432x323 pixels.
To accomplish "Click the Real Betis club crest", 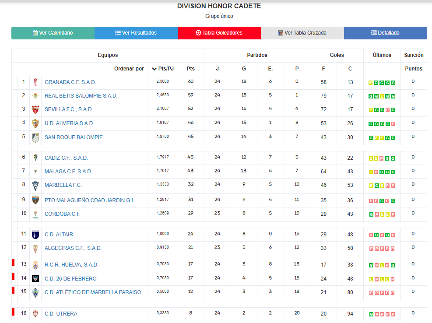I will tap(35, 96).
